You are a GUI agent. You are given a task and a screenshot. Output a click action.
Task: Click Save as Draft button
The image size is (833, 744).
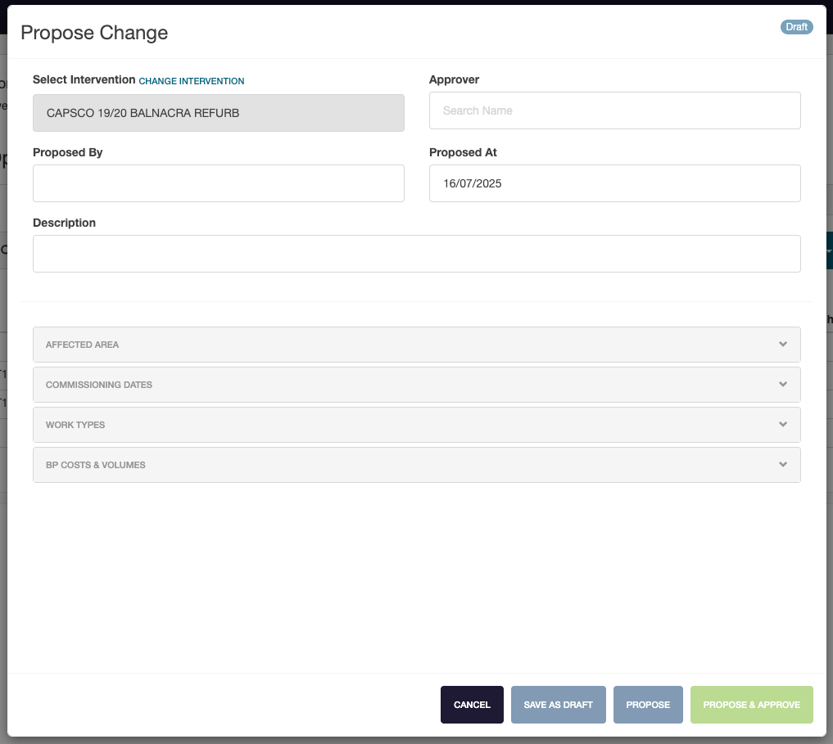tap(558, 705)
